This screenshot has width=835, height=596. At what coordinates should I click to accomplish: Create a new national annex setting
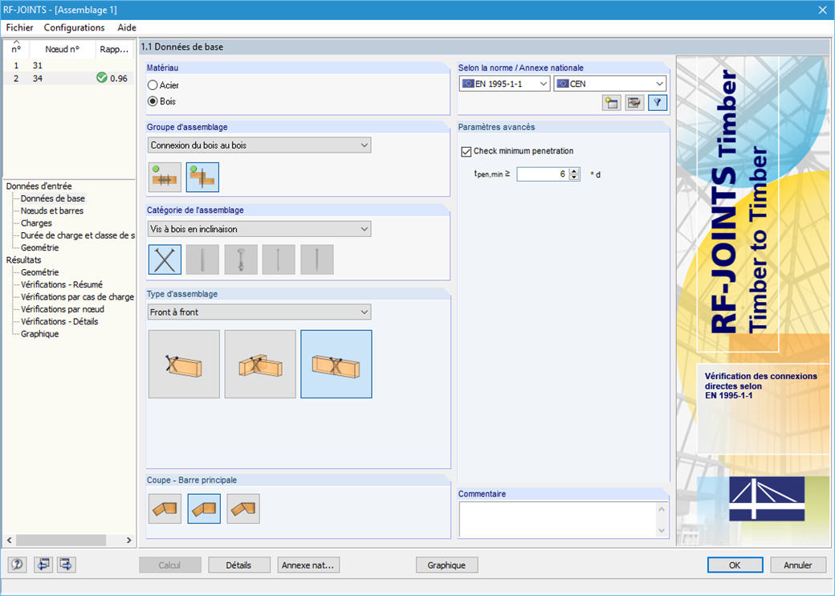pyautogui.click(x=611, y=103)
